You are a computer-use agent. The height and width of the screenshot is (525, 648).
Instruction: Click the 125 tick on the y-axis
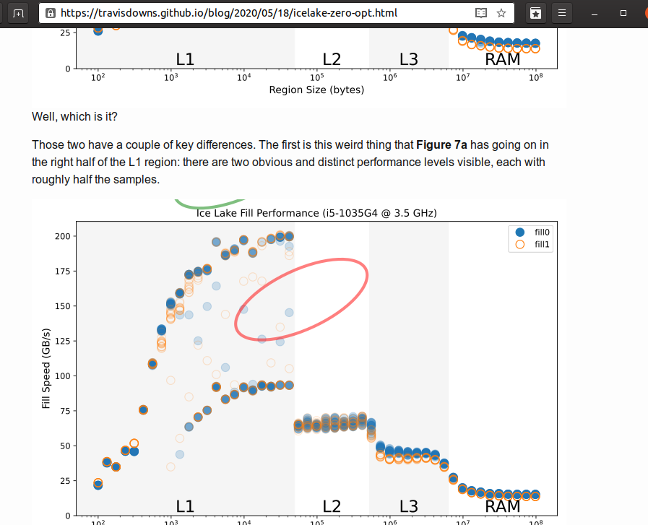point(62,341)
